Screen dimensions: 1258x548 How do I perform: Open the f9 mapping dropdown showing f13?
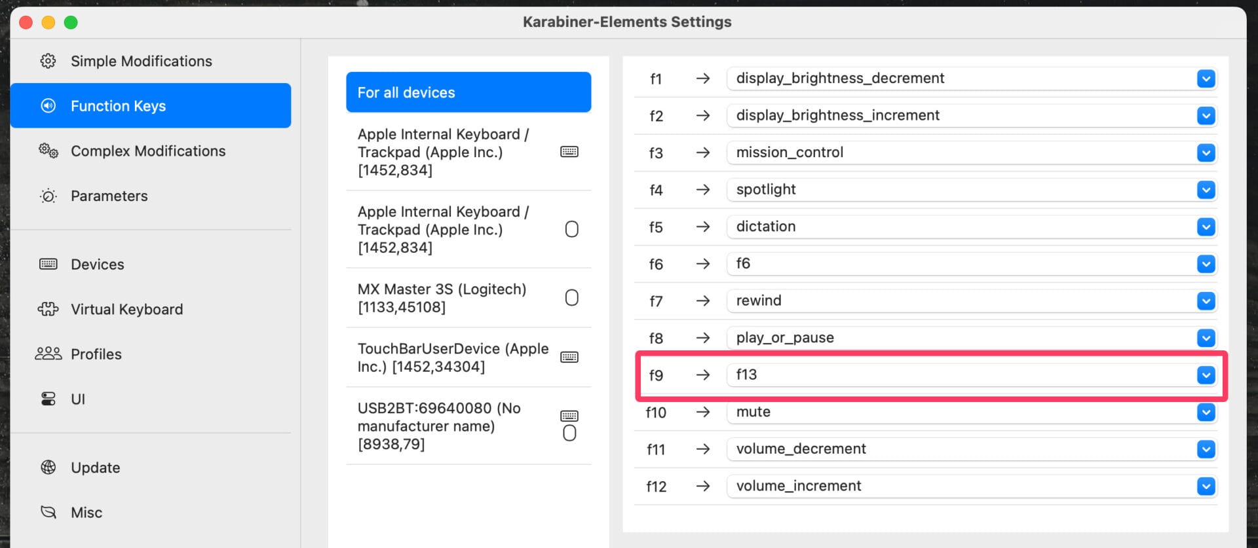pos(1205,375)
